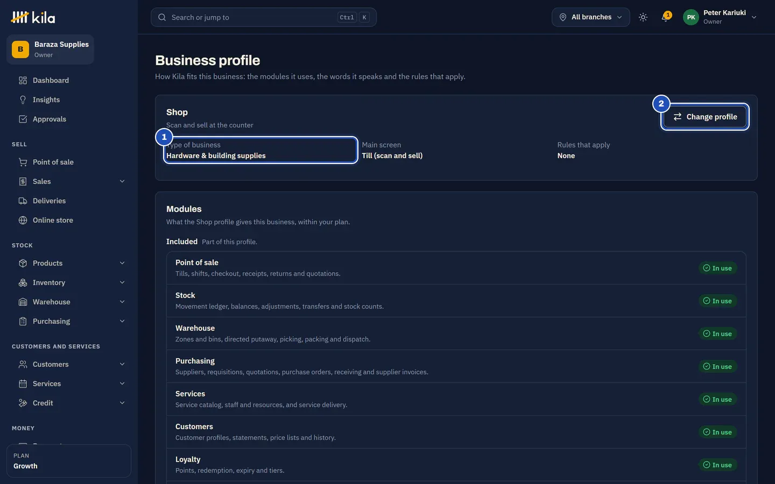Click the Services calendar icon
This screenshot has height=484, width=775.
tap(23, 384)
